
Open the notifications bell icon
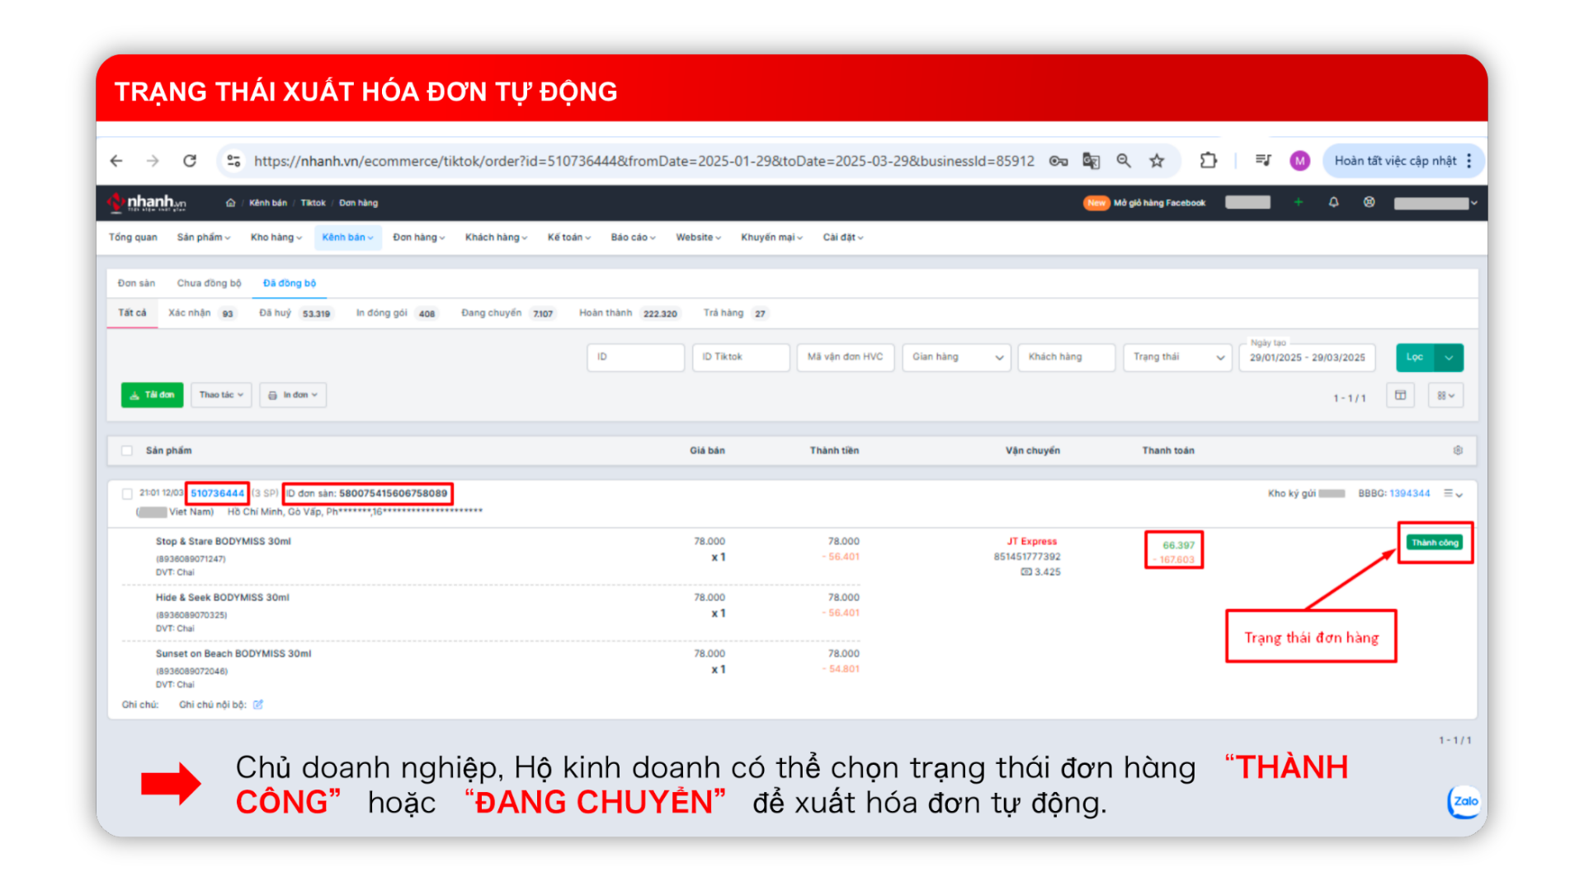coord(1333,202)
